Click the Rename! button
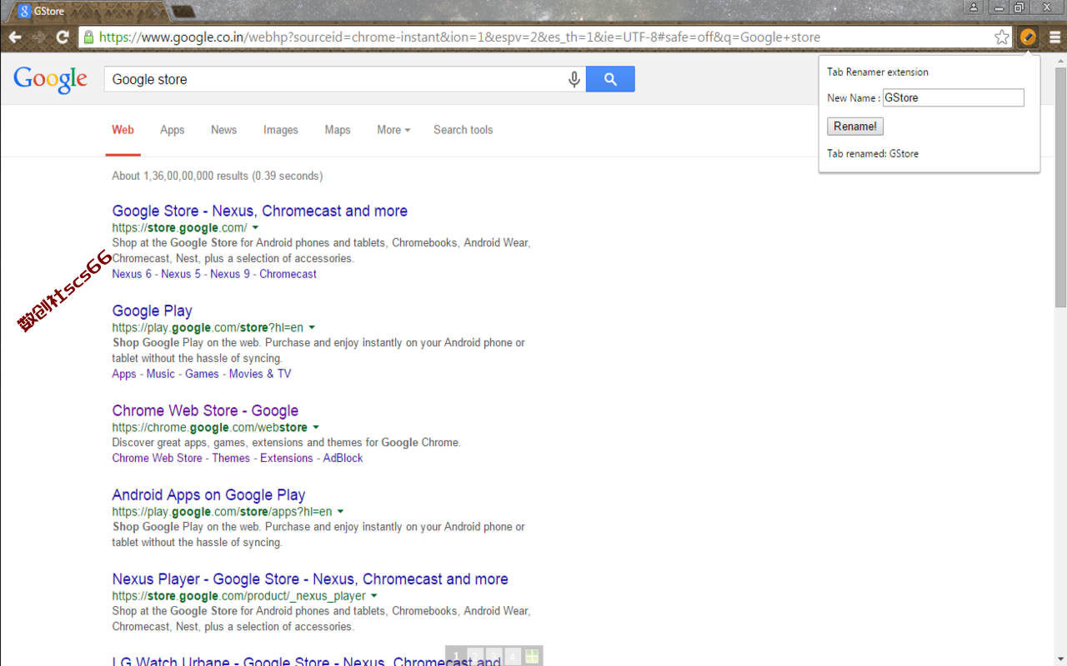 855,127
